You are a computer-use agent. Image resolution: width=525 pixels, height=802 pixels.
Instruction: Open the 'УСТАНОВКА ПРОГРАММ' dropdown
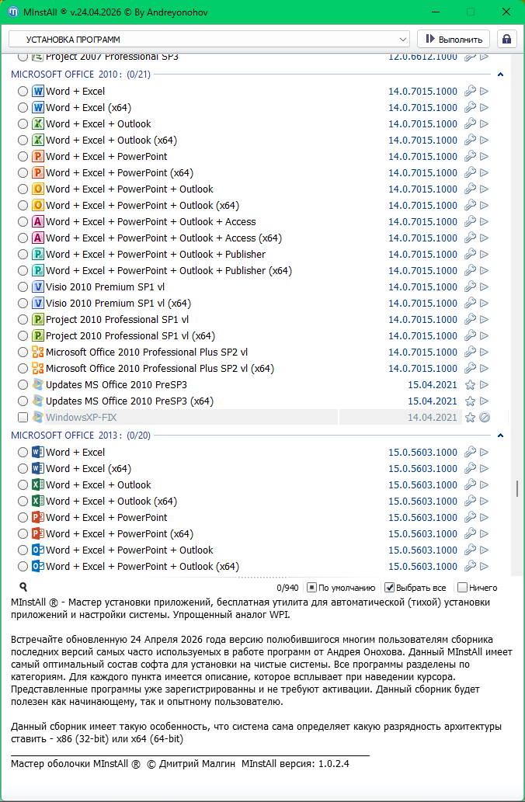click(209, 39)
